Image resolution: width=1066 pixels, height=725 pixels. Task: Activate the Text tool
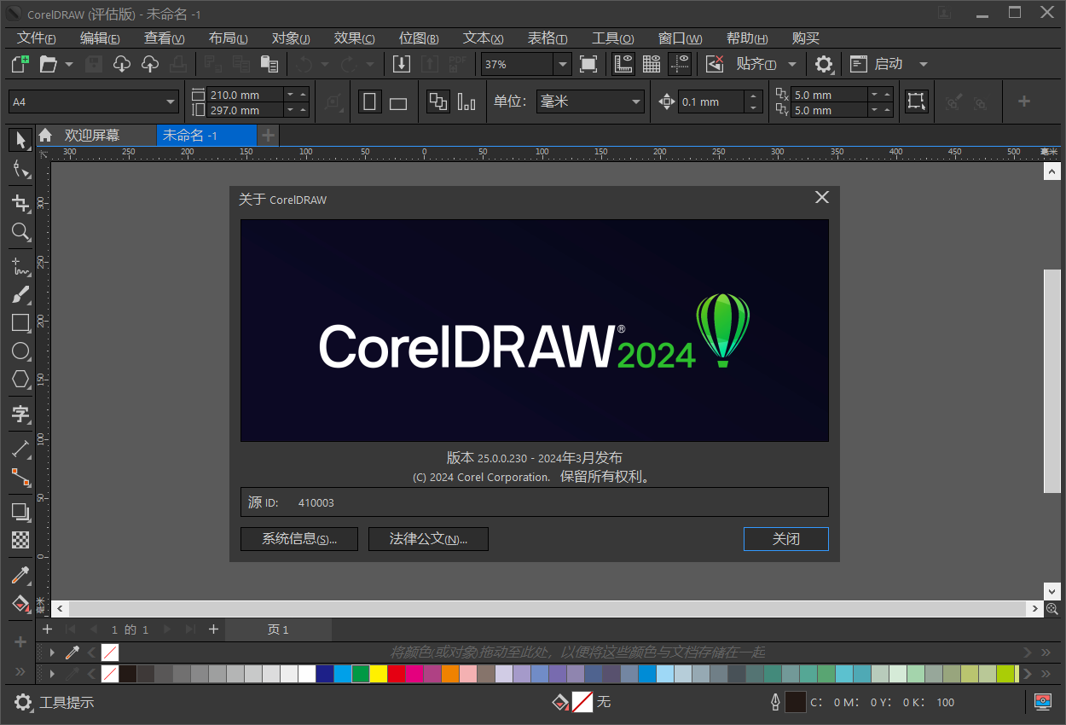tap(20, 415)
